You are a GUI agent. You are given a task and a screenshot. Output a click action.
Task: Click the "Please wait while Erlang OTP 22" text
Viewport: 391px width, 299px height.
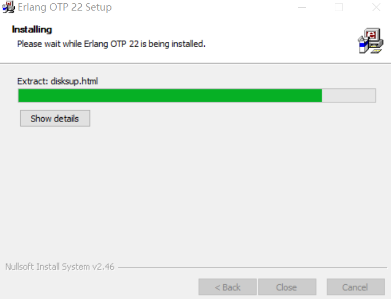pos(77,44)
